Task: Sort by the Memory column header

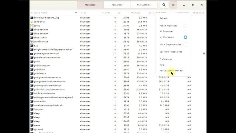Action: [136, 13]
